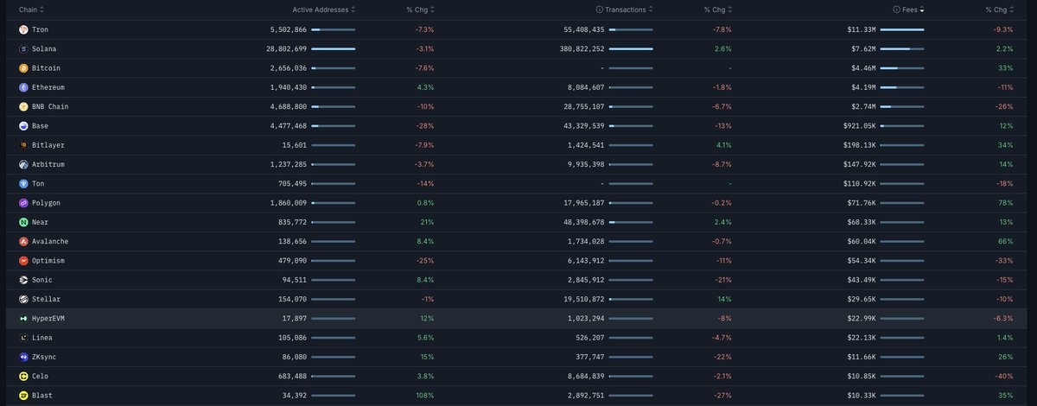The image size is (1037, 406).
Task: Click the Near logo icon
Action: pyautogui.click(x=23, y=222)
